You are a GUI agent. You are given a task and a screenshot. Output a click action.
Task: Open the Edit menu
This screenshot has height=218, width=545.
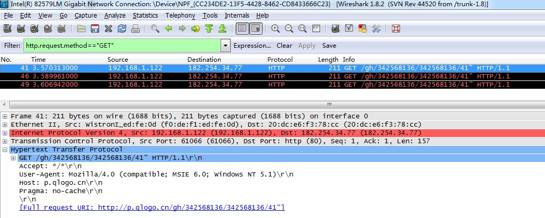tap(25, 16)
